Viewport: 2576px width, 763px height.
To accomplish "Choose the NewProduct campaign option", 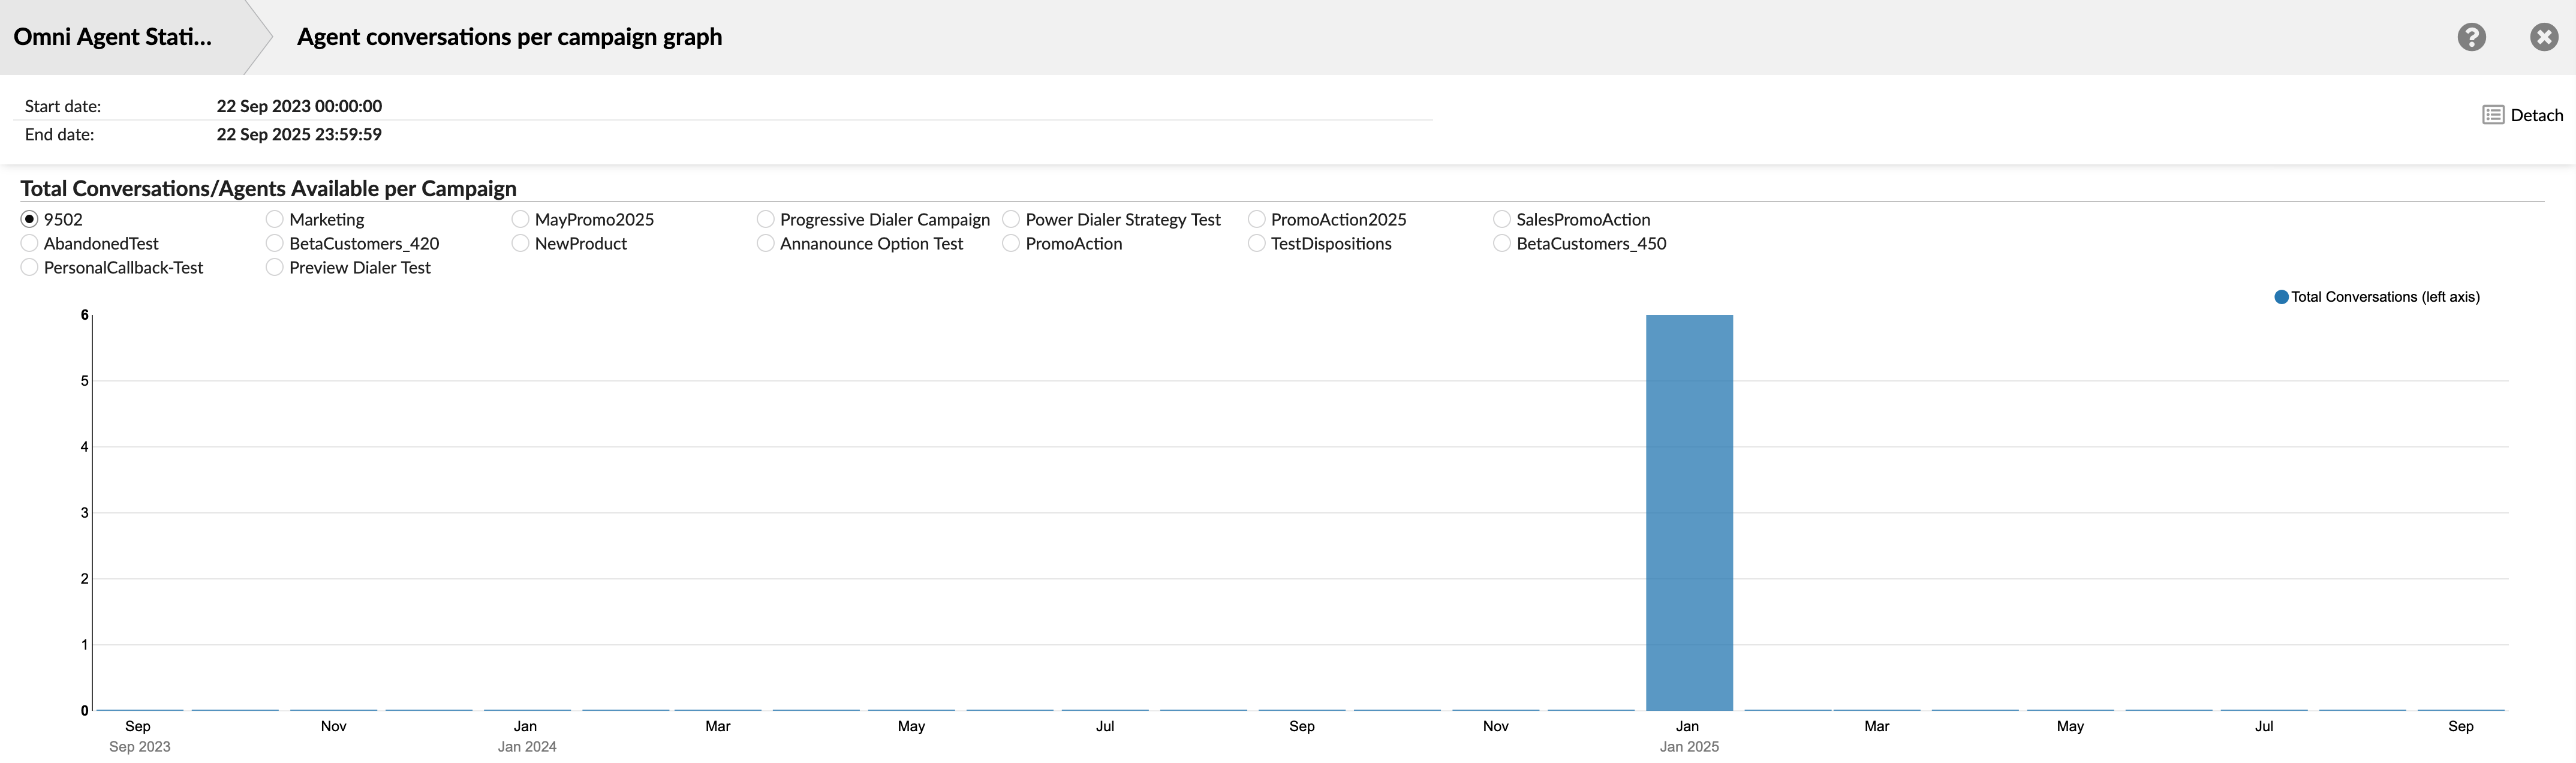I will [x=519, y=243].
